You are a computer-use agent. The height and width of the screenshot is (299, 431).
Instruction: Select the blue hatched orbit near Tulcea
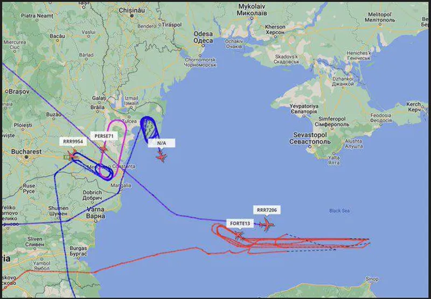[x=149, y=129]
